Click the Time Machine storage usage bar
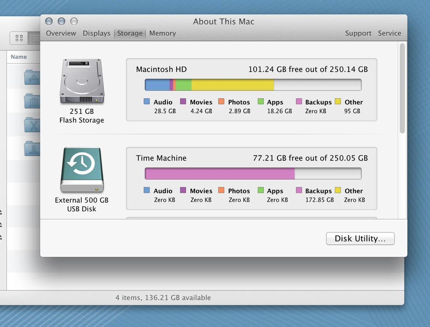 click(253, 173)
